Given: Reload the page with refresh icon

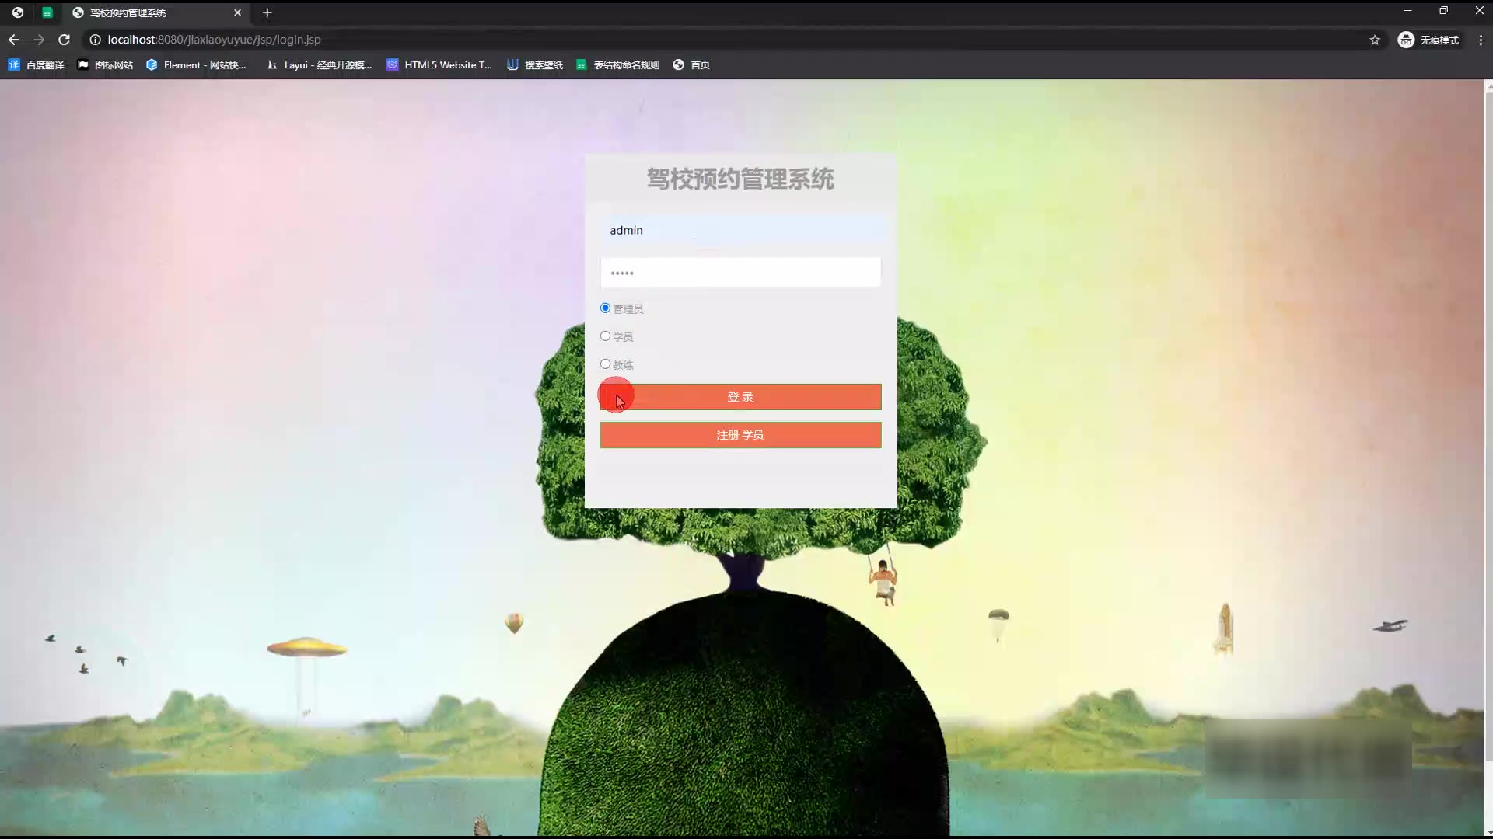Looking at the screenshot, I should (x=65, y=40).
